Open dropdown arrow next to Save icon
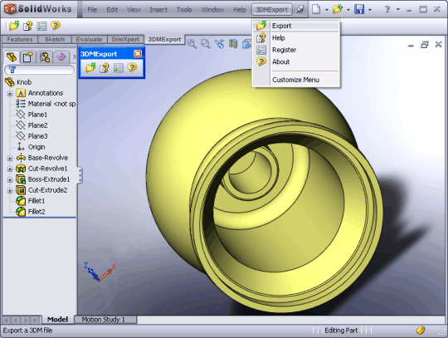 [x=370, y=10]
